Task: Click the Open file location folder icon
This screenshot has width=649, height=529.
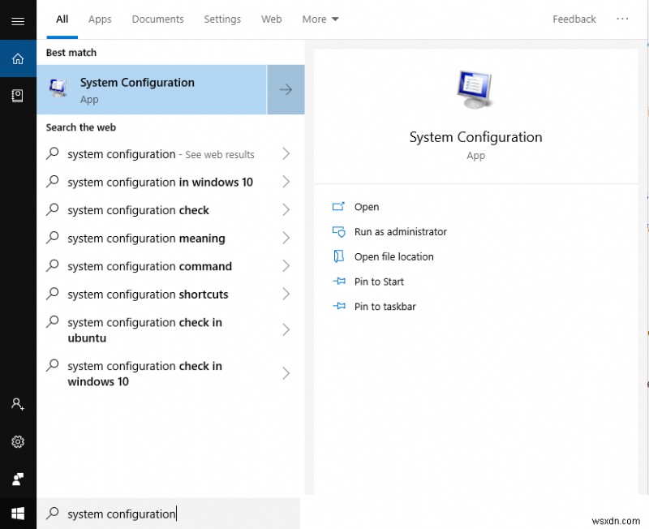Action: pos(341,256)
